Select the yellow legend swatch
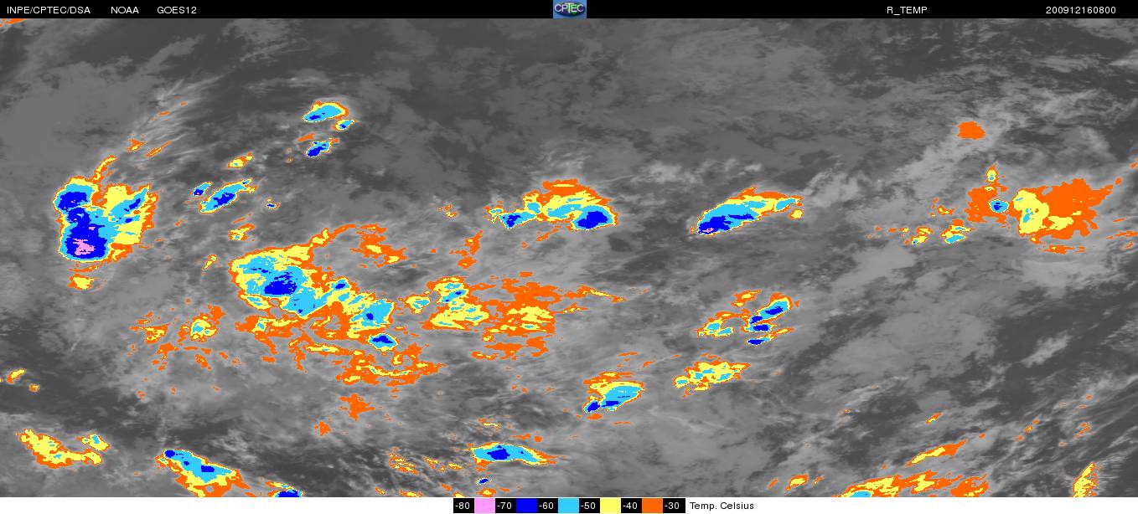 click(611, 506)
